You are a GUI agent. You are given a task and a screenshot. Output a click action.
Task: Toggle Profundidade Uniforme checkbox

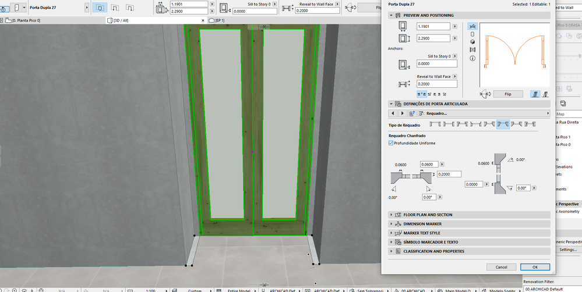(x=391, y=143)
